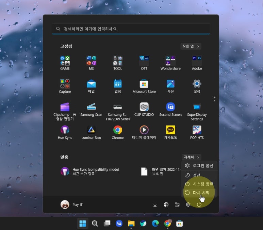Image resolution: width=263 pixels, height=230 pixels.
Task: Launch Second Screen app
Action: pyautogui.click(x=170, y=110)
